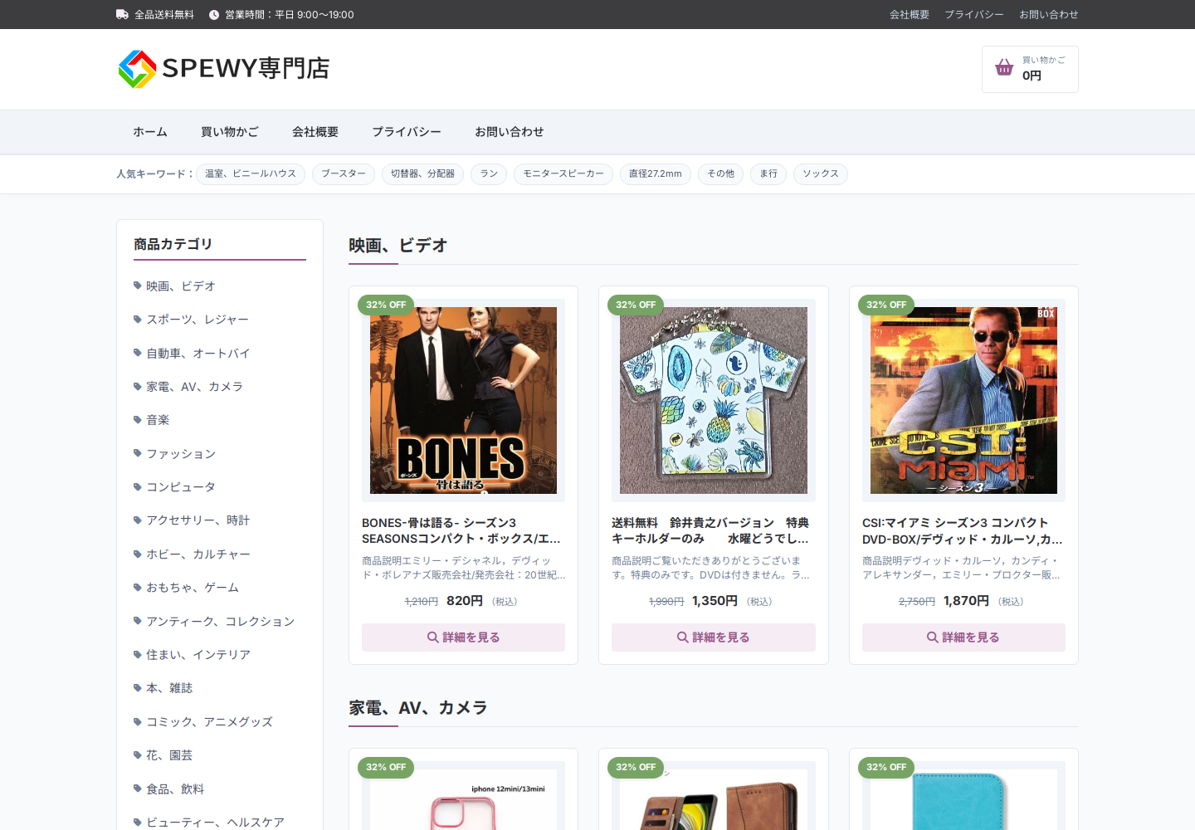The width and height of the screenshot is (1195, 830).
Task: Open the ファッション category
Action: point(181,453)
